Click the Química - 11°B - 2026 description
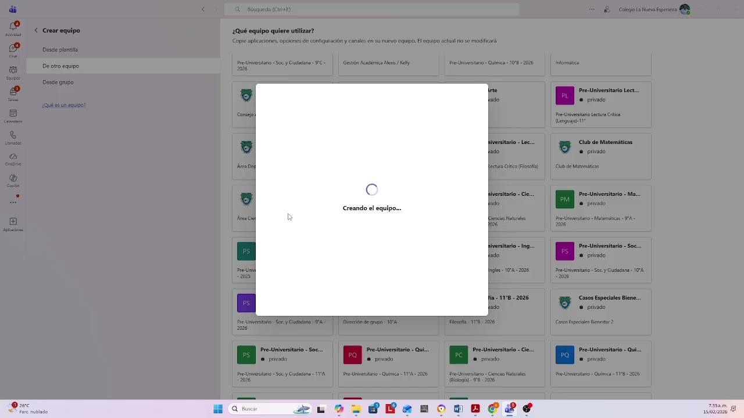The image size is (744, 418). (x=598, y=374)
